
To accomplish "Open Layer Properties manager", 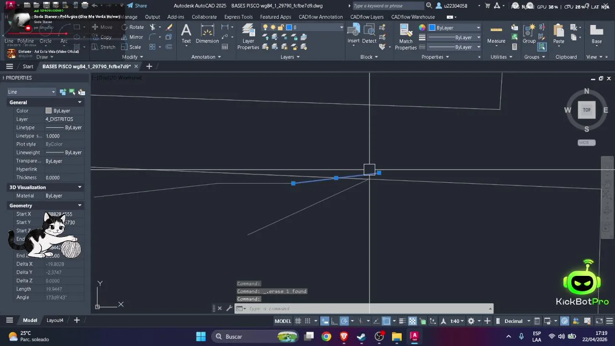I will click(248, 37).
